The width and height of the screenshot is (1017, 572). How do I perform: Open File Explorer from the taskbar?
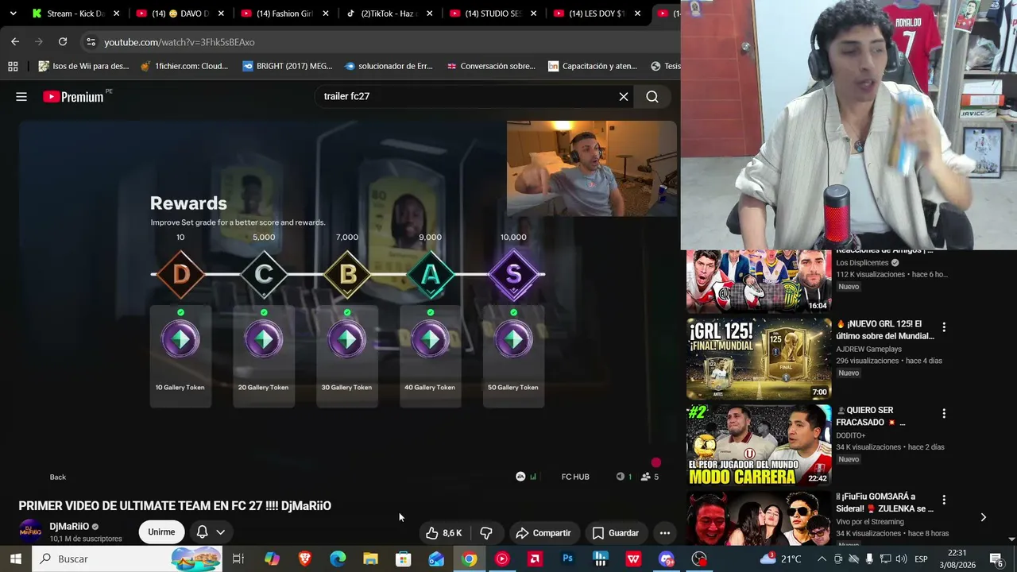coord(370,558)
